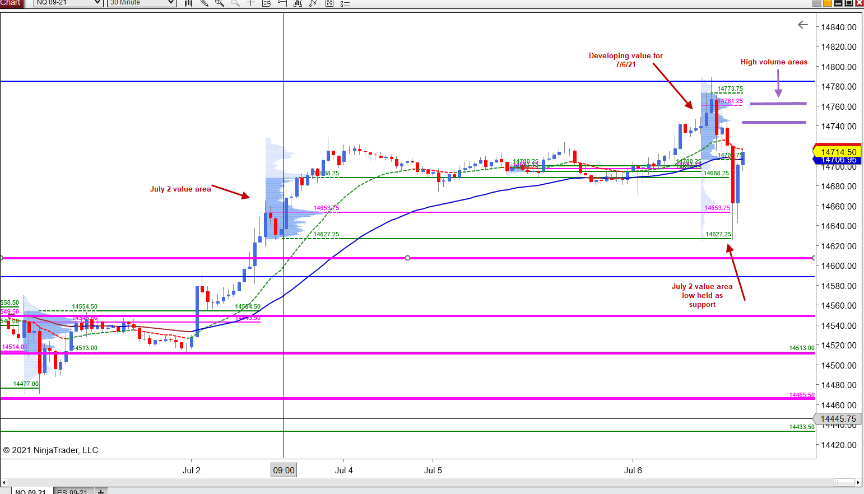The width and height of the screenshot is (864, 494).
Task: Open the data box icon
Action: (267, 3)
